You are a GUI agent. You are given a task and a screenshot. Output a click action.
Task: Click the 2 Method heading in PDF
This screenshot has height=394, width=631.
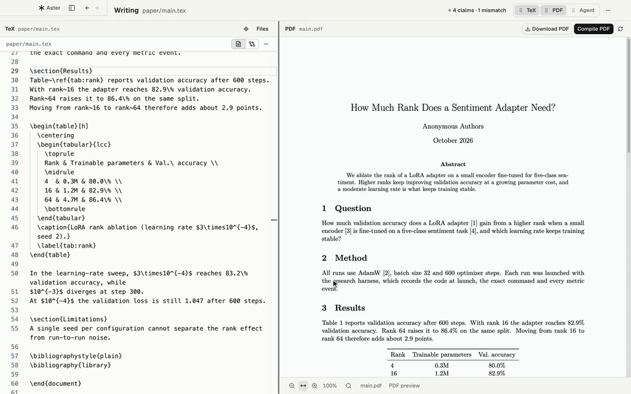pos(344,258)
